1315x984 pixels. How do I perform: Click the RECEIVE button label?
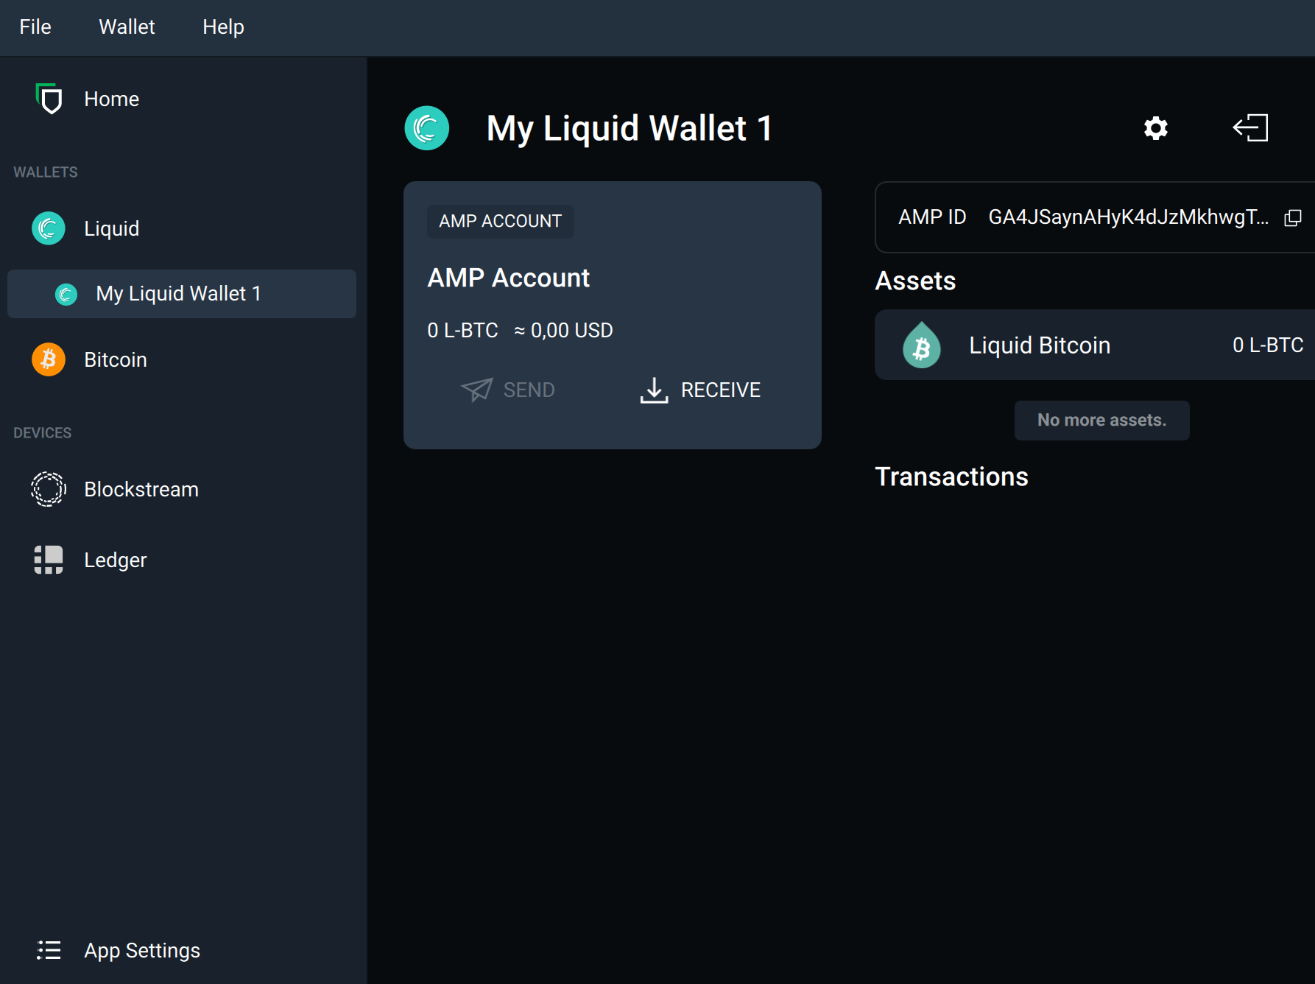pyautogui.click(x=721, y=390)
